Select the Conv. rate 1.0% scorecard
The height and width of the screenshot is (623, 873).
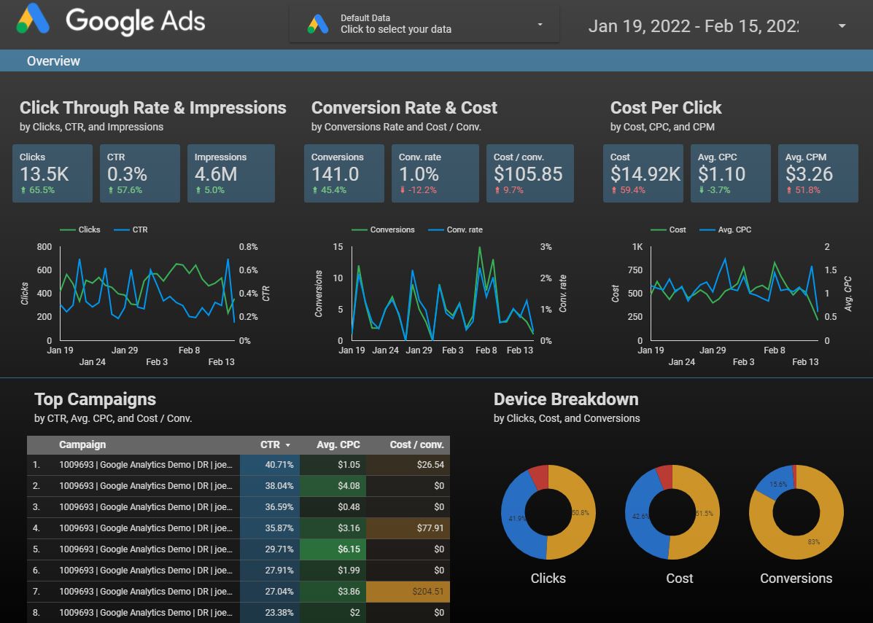435,173
